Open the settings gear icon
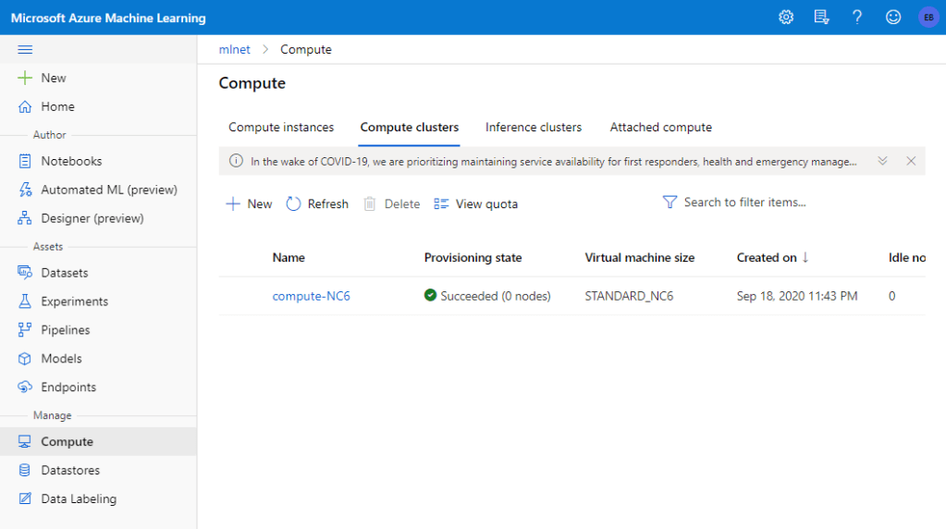Viewport: 946px width, 529px height. pos(786,18)
